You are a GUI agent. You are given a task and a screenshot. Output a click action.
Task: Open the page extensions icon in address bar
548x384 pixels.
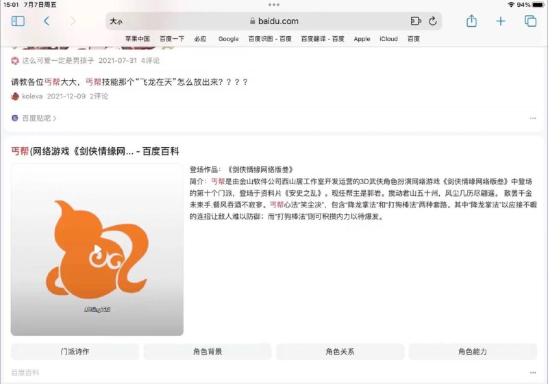(416, 21)
